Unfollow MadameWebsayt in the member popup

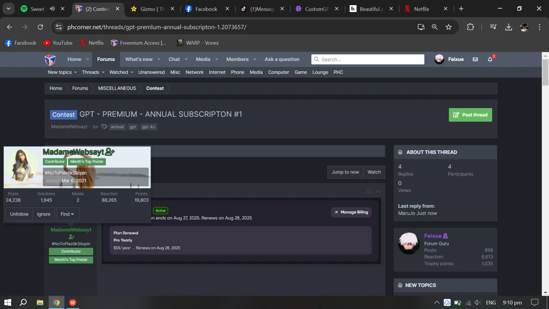pos(19,214)
